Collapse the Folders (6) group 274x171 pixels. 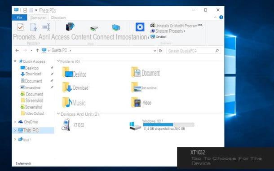click(58, 61)
